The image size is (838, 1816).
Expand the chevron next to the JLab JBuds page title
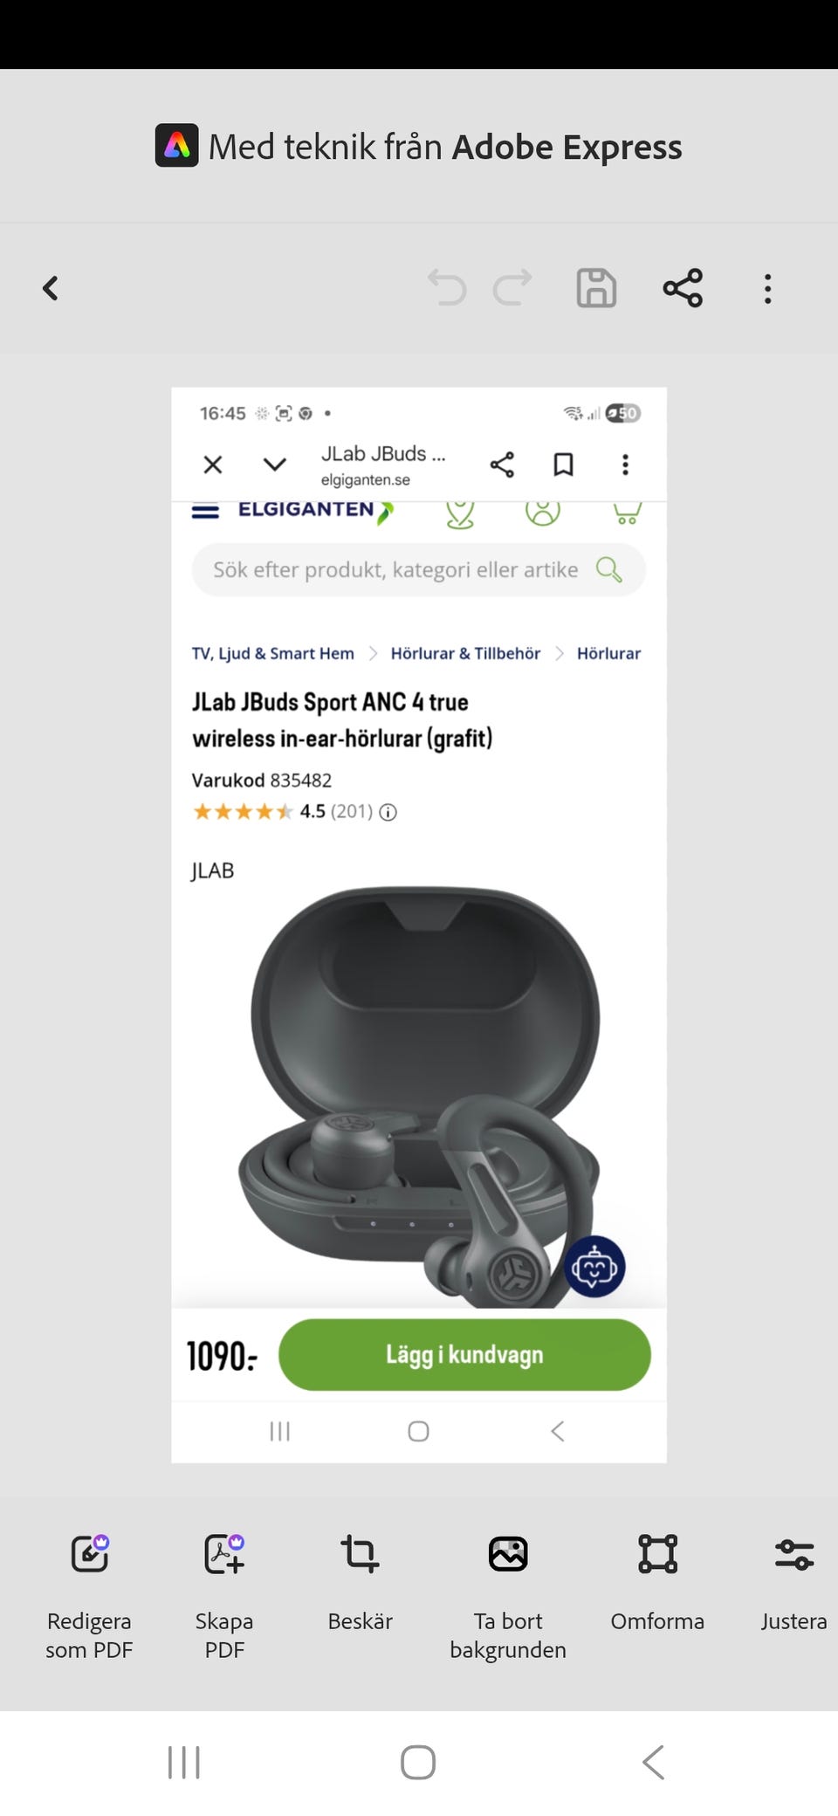(275, 464)
